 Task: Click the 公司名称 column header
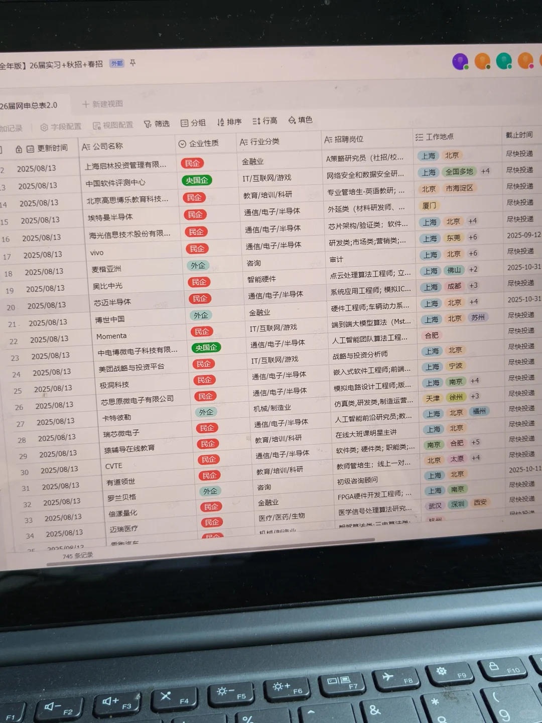pyautogui.click(x=103, y=146)
